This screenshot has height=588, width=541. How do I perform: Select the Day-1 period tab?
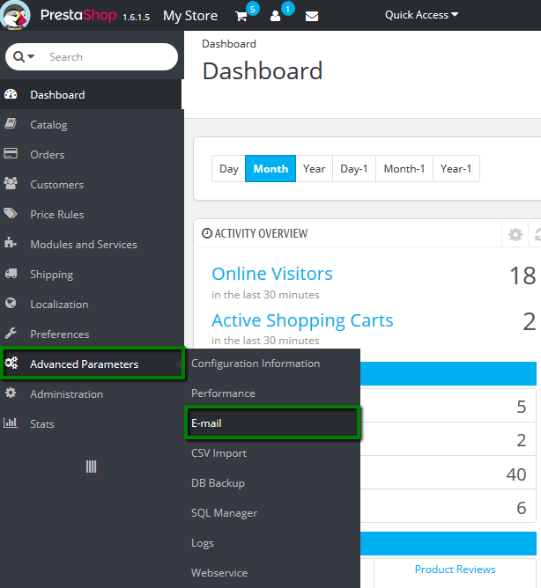(354, 169)
